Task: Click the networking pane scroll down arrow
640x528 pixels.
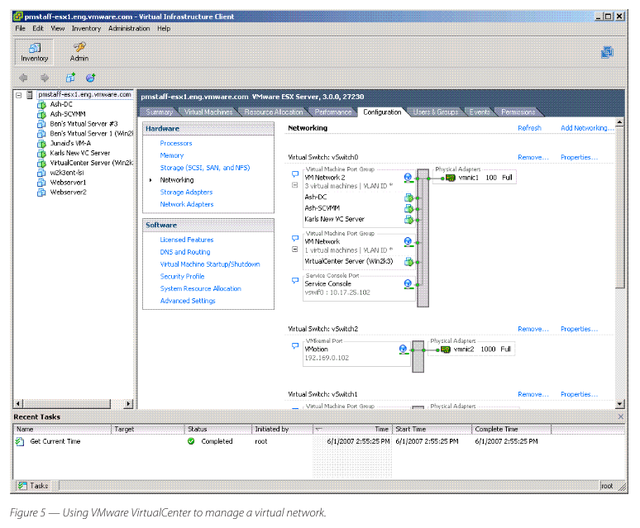Action: tap(620, 404)
